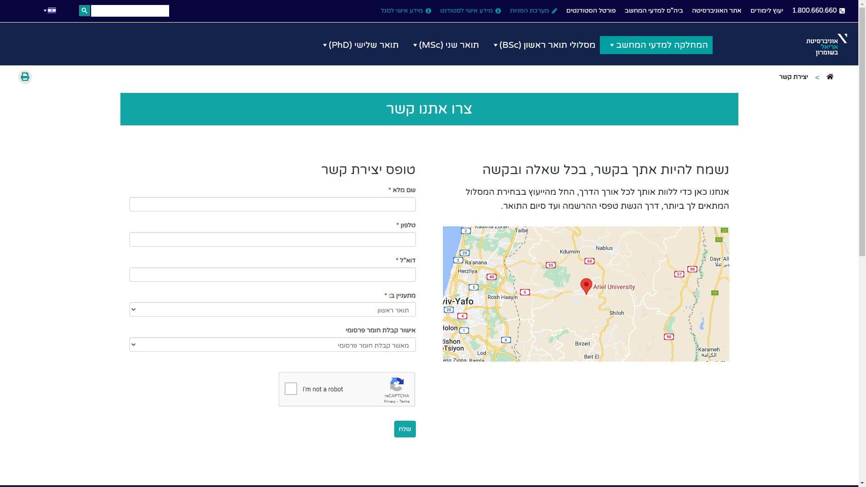Click the red Ariel University map pin
The image size is (866, 487).
(x=586, y=285)
